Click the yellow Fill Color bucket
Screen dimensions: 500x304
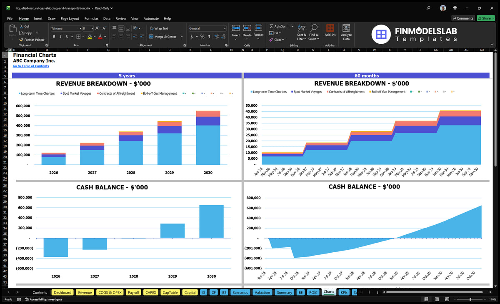(90, 37)
